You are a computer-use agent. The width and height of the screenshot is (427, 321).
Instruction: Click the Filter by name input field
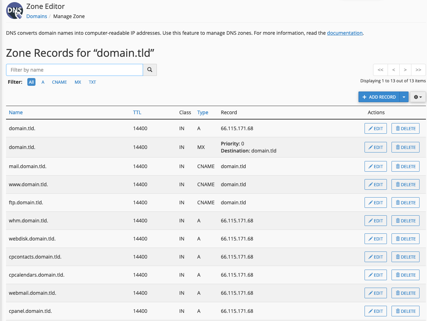coord(75,70)
